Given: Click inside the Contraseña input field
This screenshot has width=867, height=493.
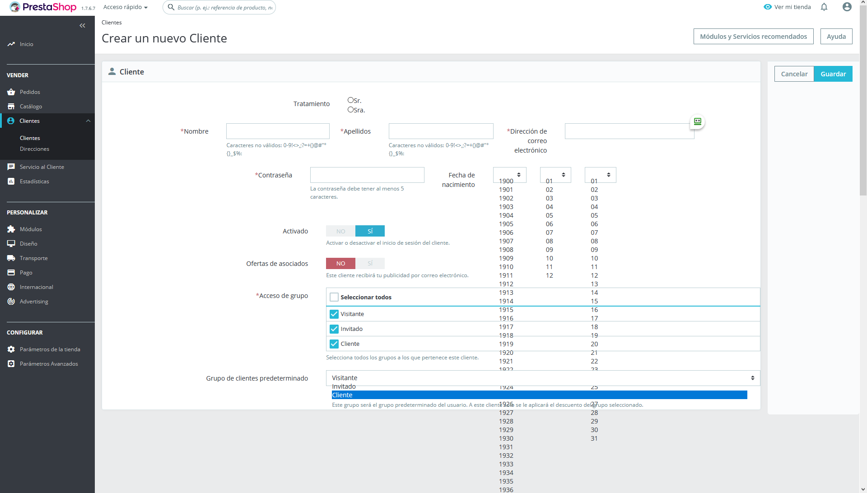Looking at the screenshot, I should point(367,175).
